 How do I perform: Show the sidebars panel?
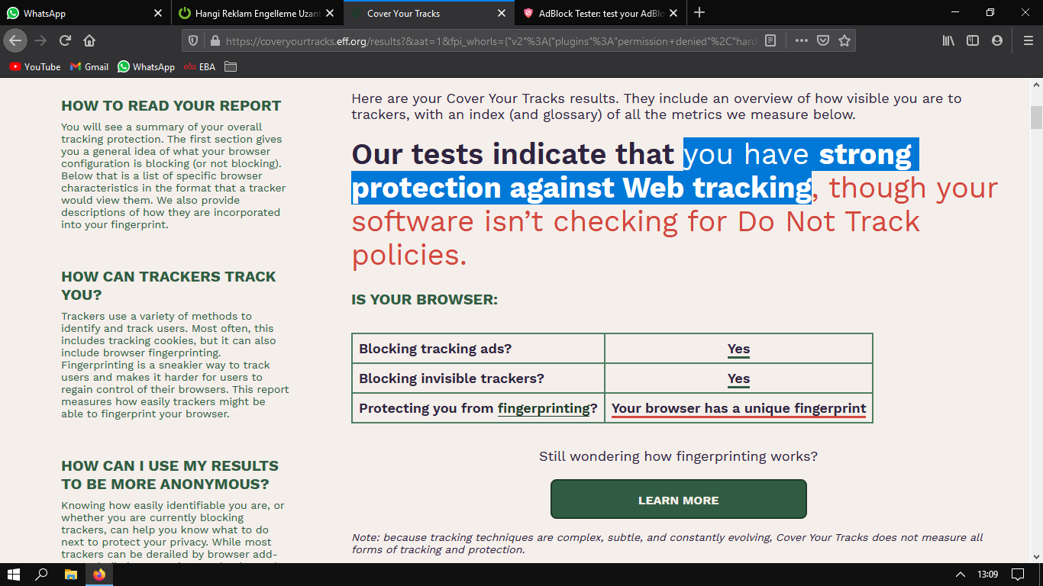973,40
